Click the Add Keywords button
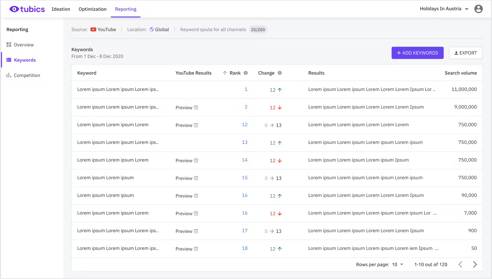The width and height of the screenshot is (492, 279). pos(417,53)
